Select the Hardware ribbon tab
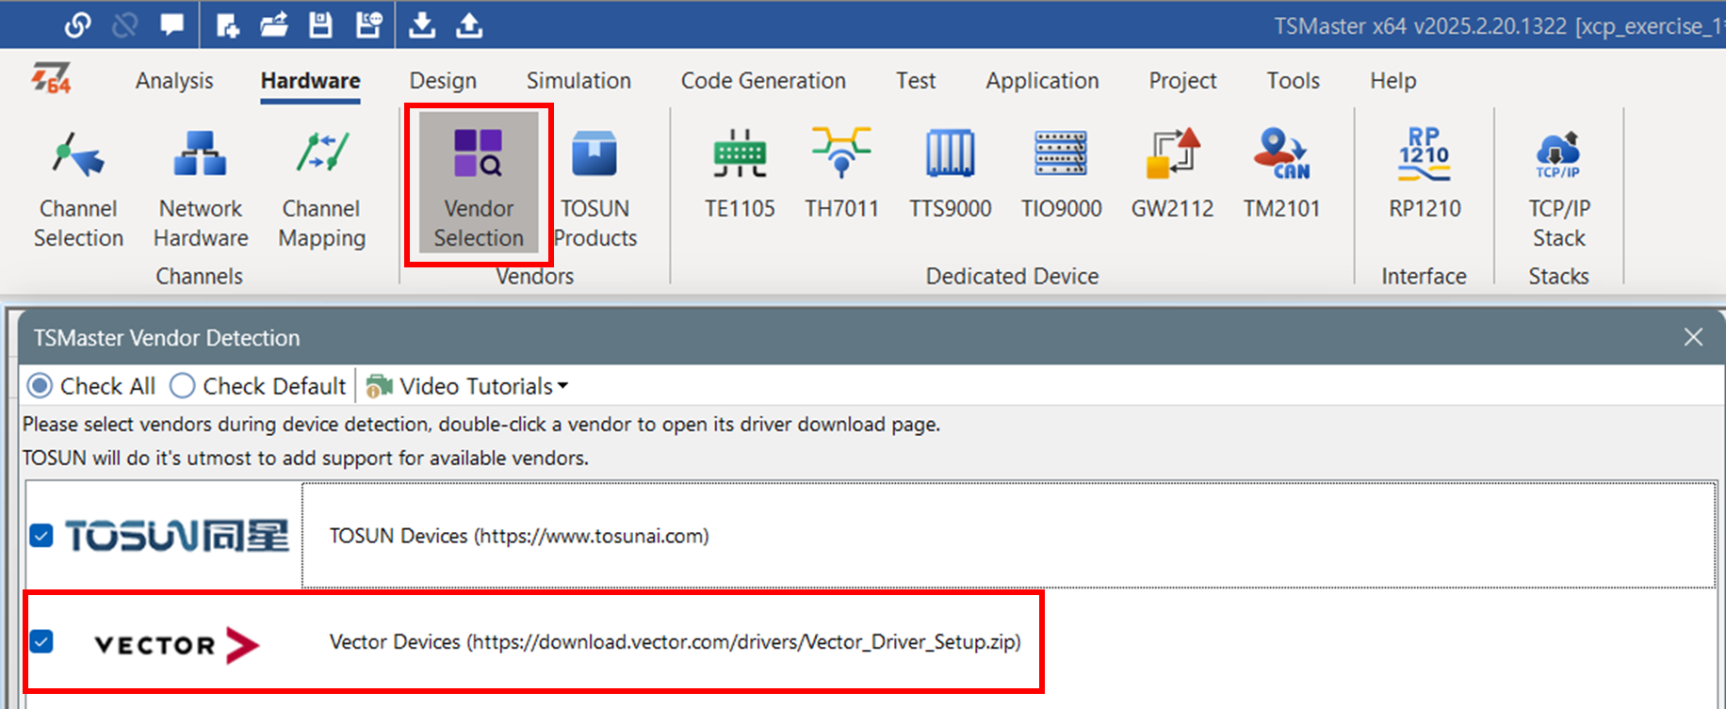Viewport: 1726px width, 709px height. tap(310, 81)
